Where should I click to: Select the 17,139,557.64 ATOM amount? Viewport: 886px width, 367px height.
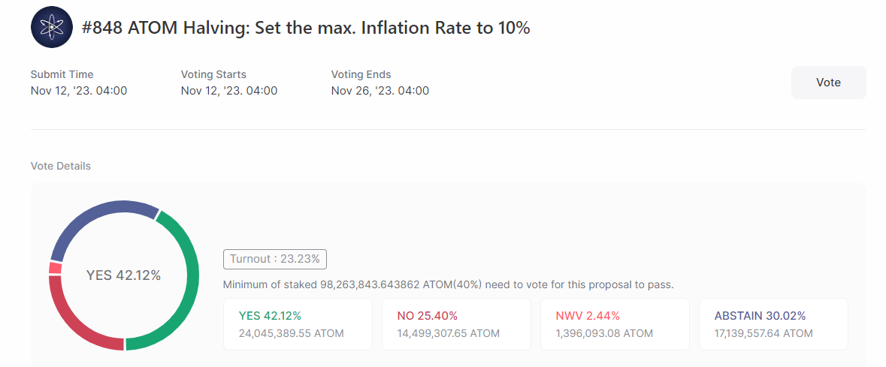(x=764, y=333)
